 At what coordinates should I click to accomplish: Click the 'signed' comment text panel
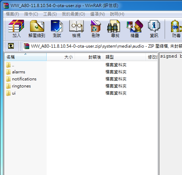pos(171,114)
